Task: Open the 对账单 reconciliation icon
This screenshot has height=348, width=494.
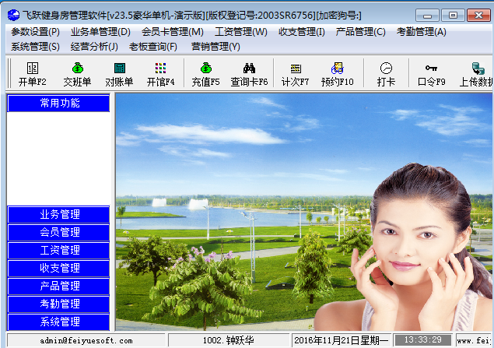Action: coord(119,75)
